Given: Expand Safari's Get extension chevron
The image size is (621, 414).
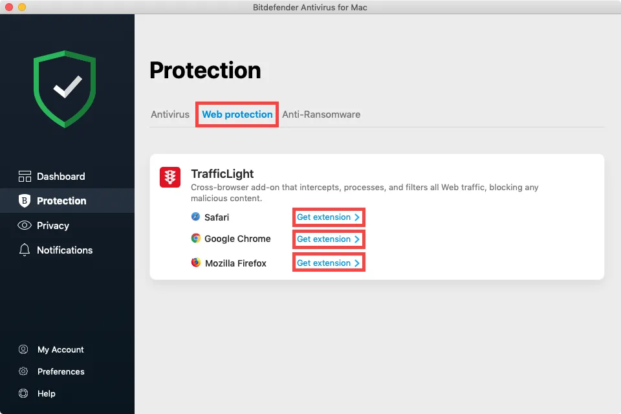Looking at the screenshot, I should tap(357, 217).
